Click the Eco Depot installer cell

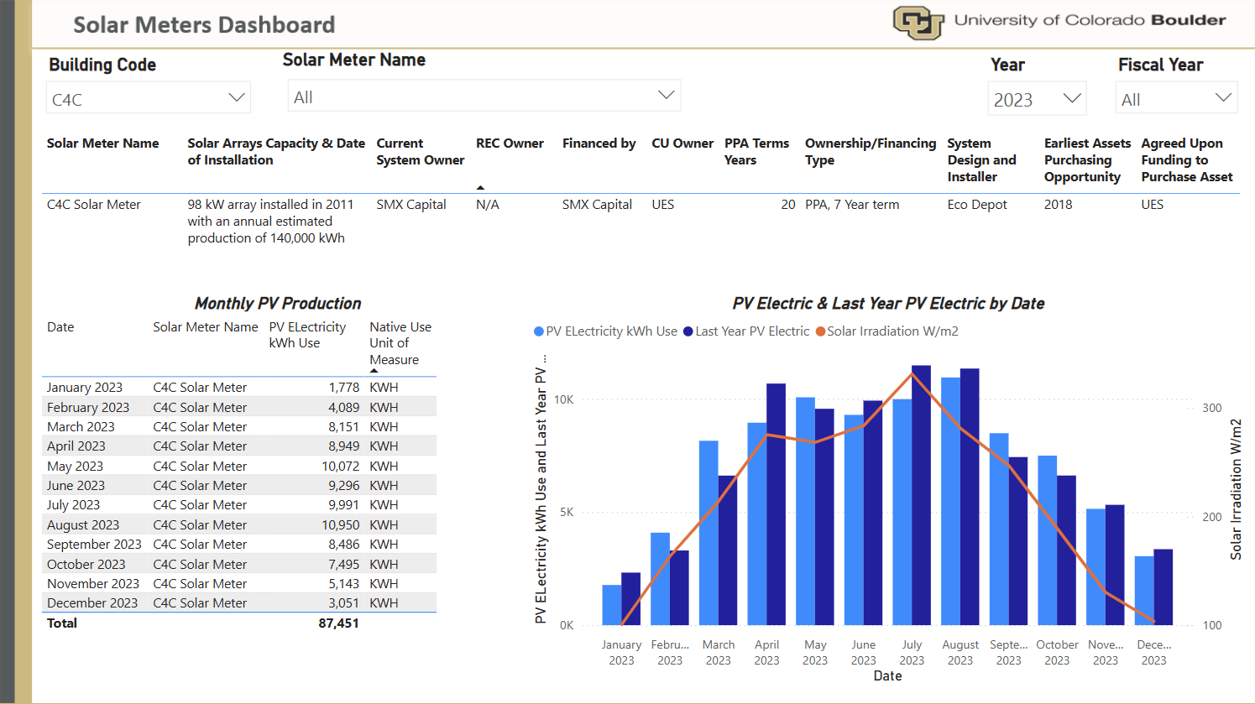(x=976, y=204)
